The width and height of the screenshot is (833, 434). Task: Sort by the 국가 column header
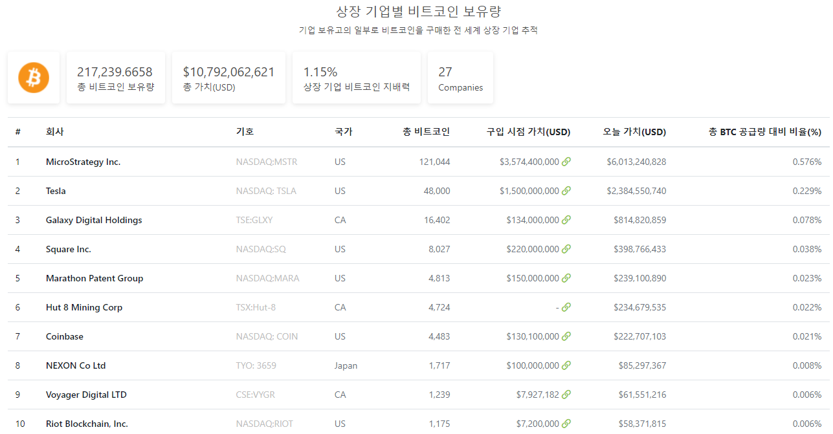coord(344,132)
